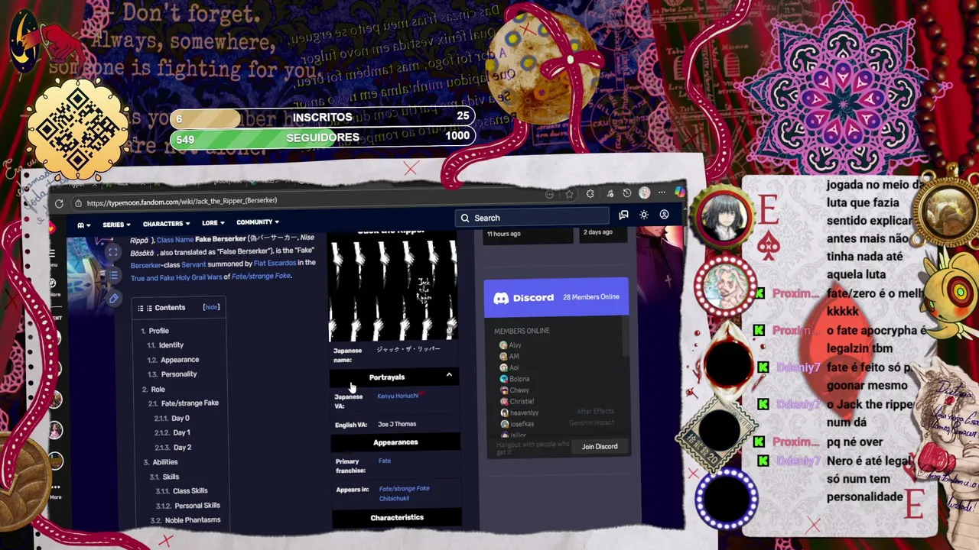The width and height of the screenshot is (979, 550).
Task: Open the SERIES dropdown menu
Action: (x=116, y=225)
